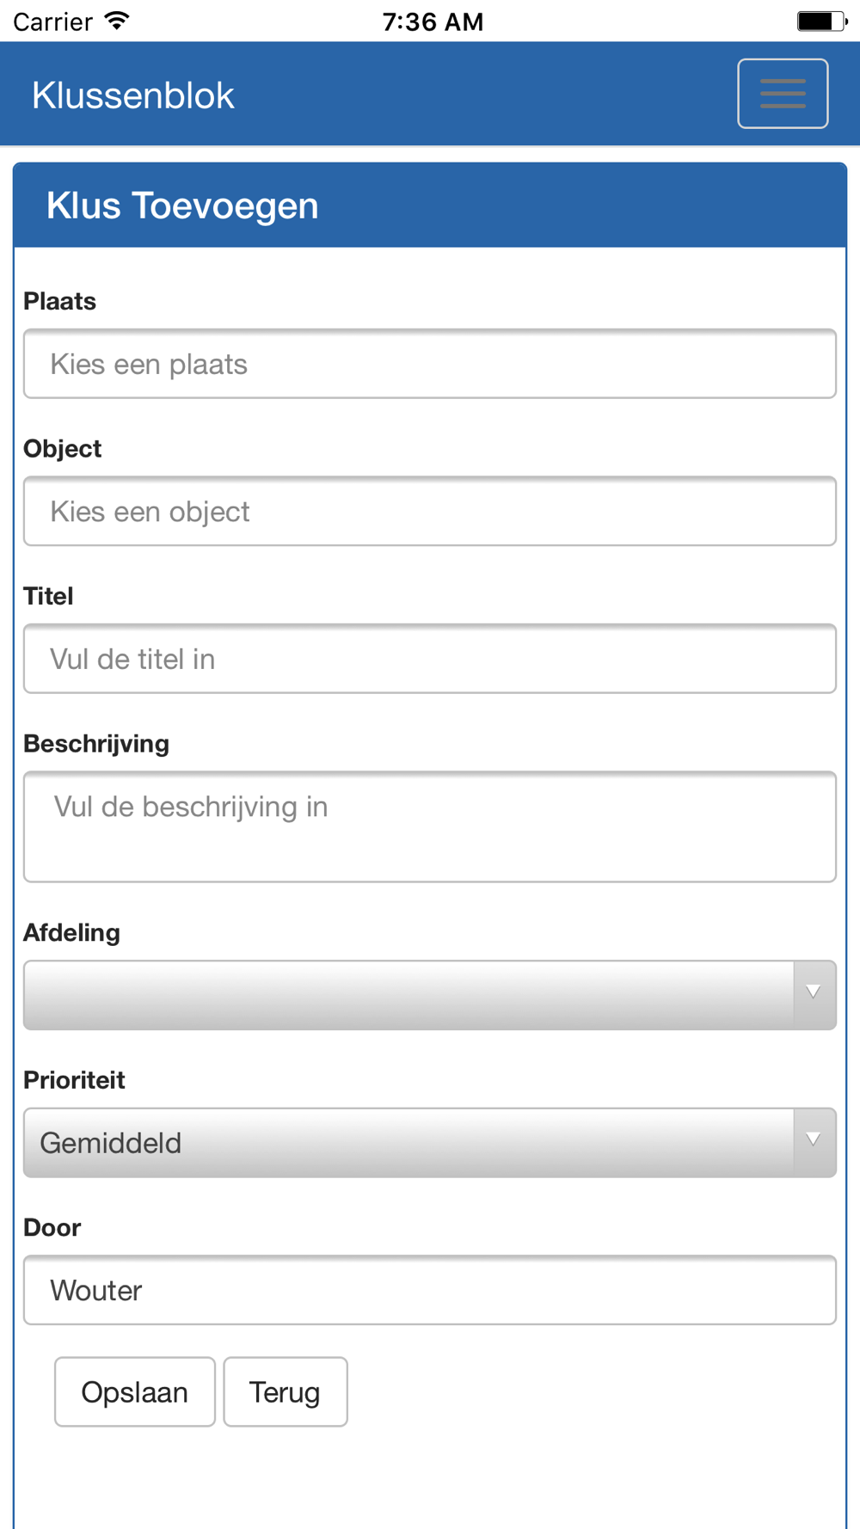Click the 'Klus Toevoegen' panel header

[182, 206]
